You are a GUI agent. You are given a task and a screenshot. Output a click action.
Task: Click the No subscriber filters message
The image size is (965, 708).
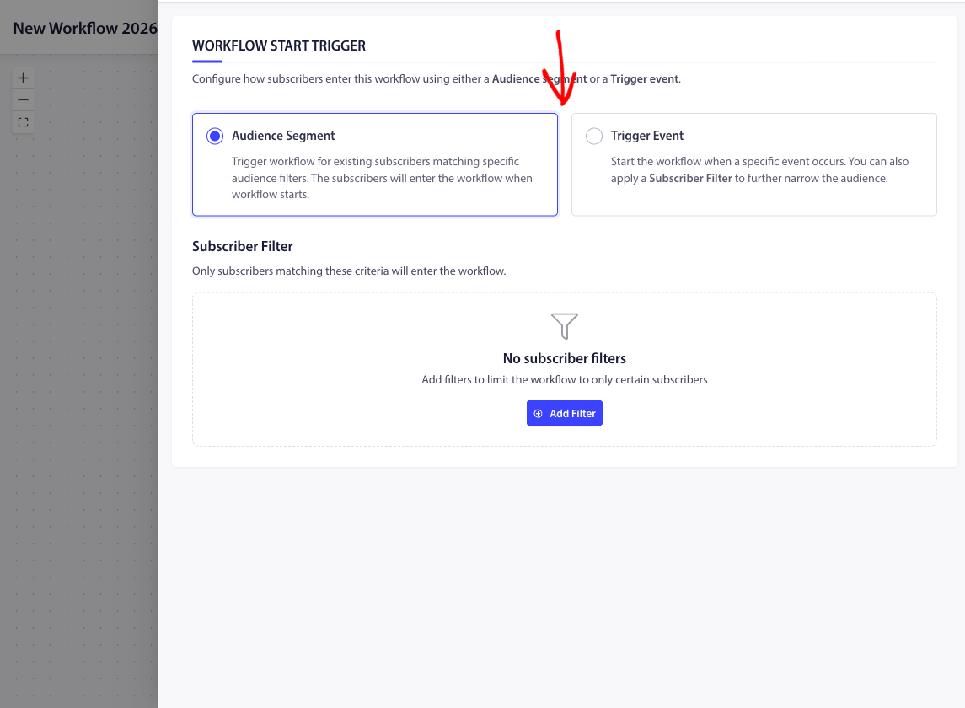pyautogui.click(x=565, y=358)
